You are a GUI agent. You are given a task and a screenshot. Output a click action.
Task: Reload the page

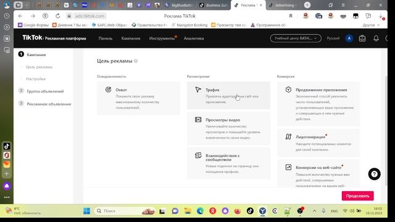pyautogui.click(x=57, y=16)
